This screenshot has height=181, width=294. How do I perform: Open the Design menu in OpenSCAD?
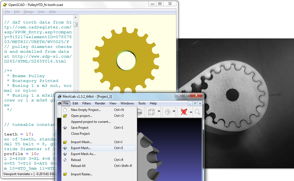[29, 12]
